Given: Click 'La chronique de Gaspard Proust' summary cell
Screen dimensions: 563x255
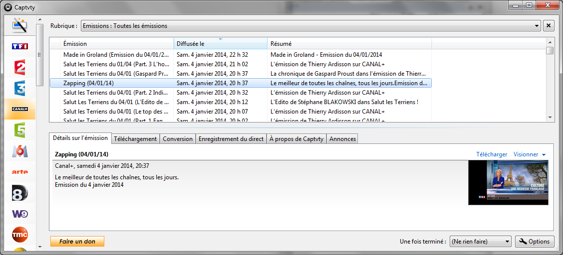Looking at the screenshot, I should point(349,73).
